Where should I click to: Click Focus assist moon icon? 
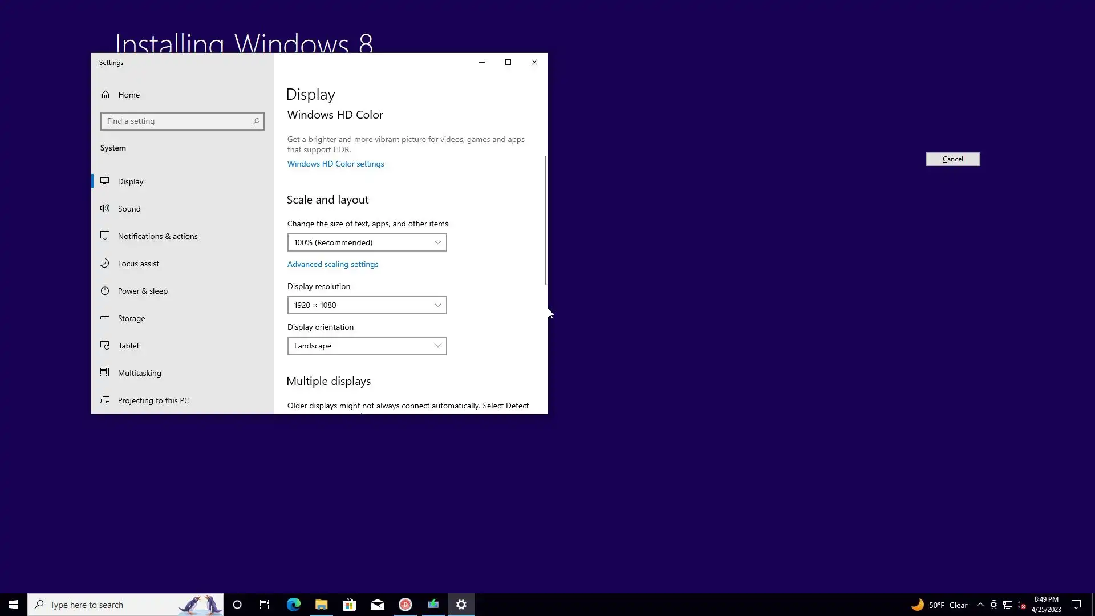click(x=105, y=263)
